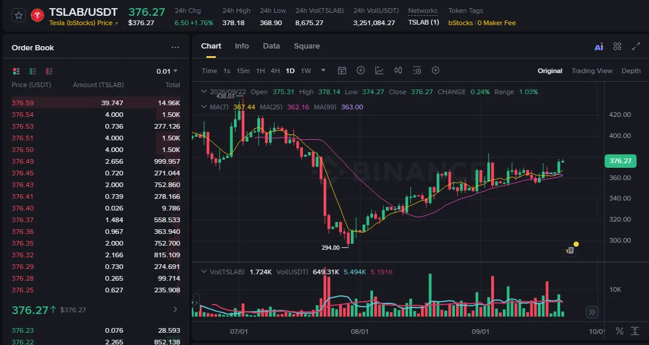Screen dimensions: 649x345
Task: Select ask price 376.25 in order book
Action: (x=23, y=290)
